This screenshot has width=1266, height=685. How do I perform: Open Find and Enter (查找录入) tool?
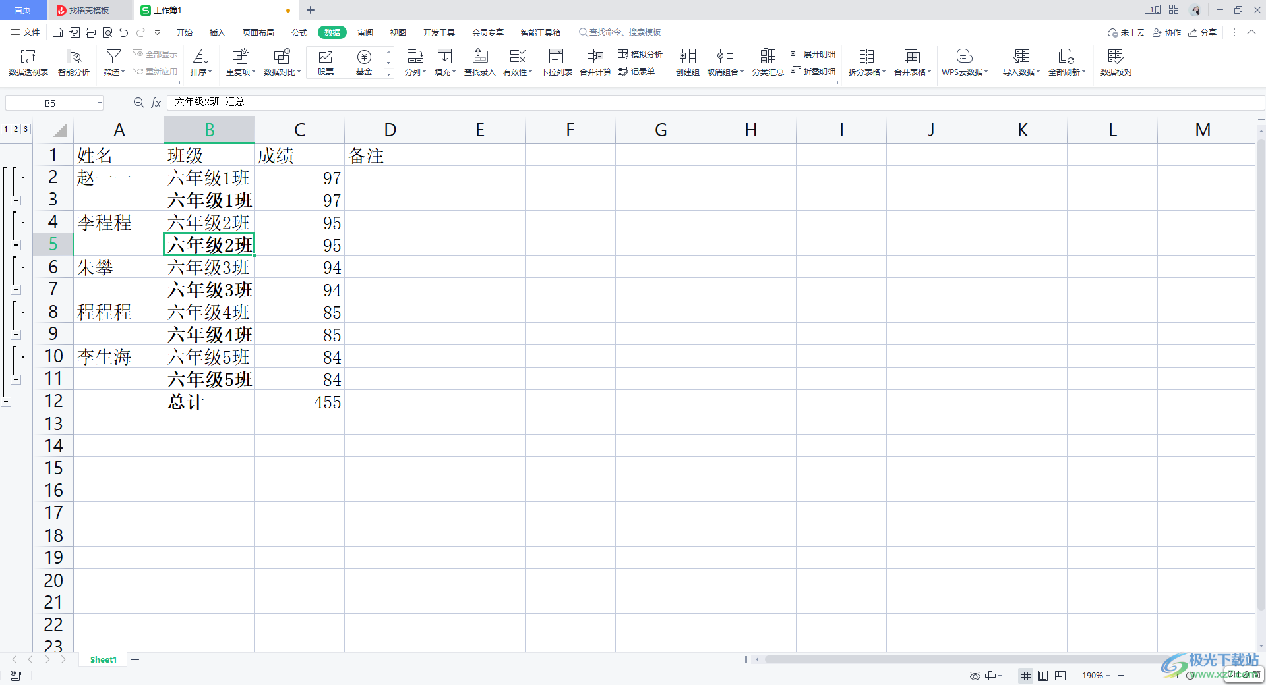(480, 63)
